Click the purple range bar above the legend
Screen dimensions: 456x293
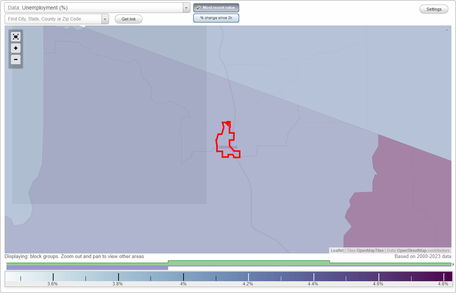tap(87, 268)
